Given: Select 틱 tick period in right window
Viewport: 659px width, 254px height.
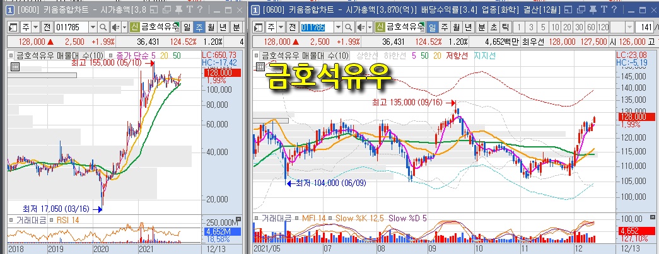Looking at the screenshot, I should point(505,28).
